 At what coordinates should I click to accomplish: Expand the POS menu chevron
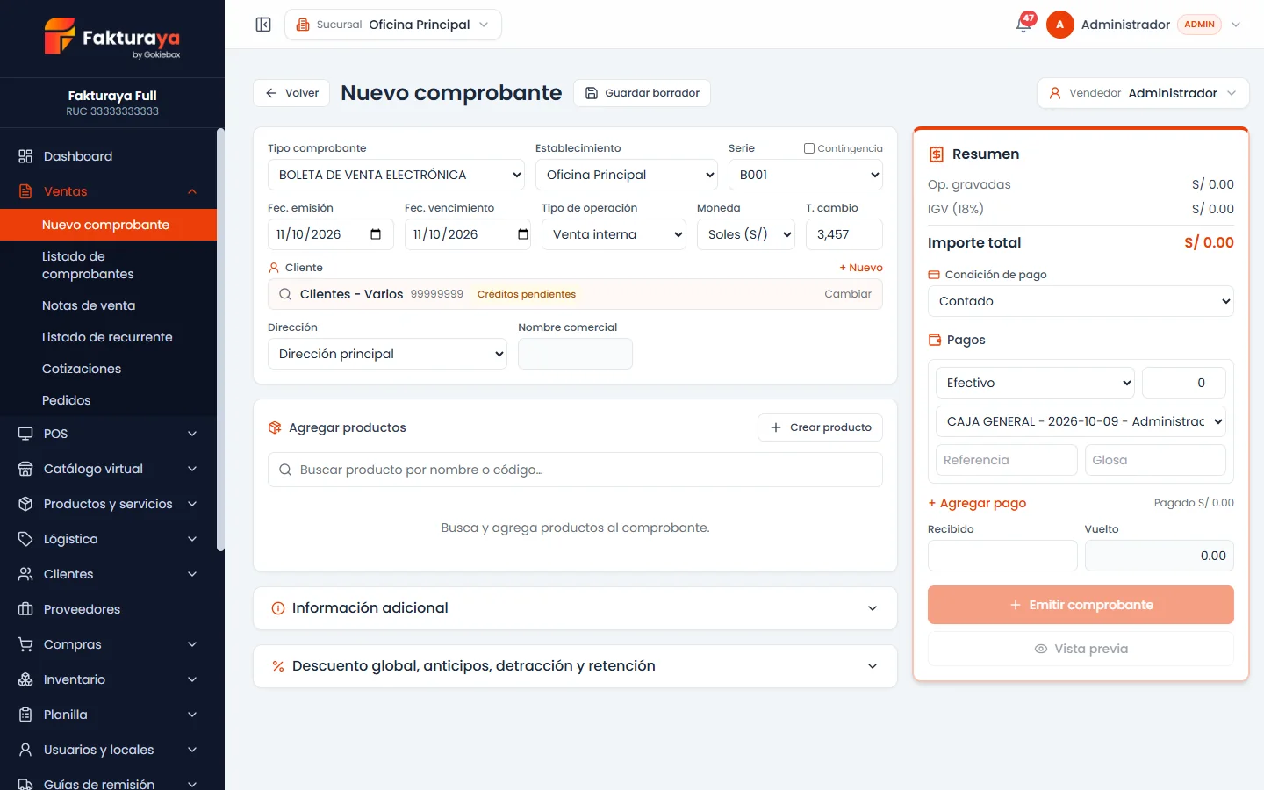click(x=192, y=434)
